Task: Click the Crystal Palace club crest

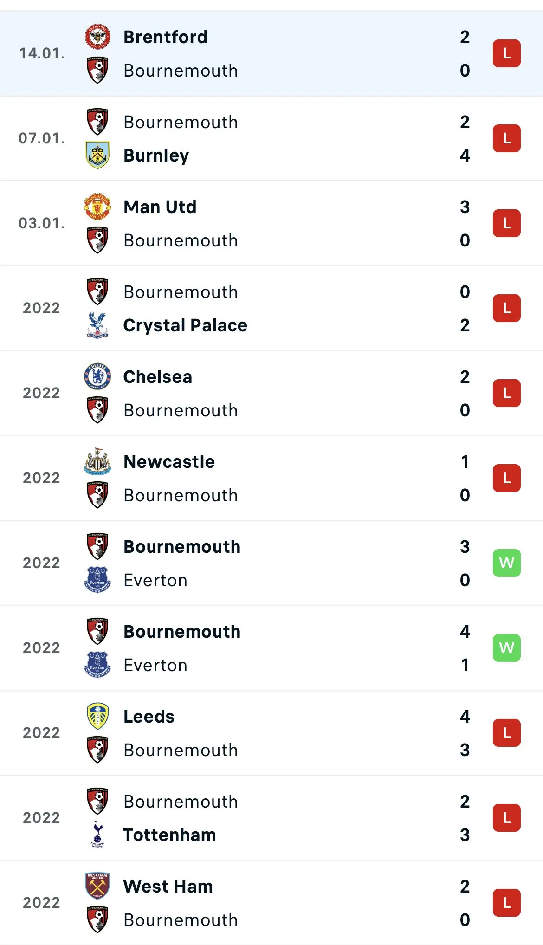Action: 97,325
